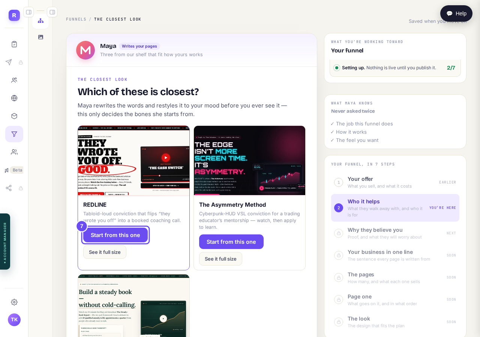Click the step 1 number circle
Viewport: 480px width, 337px height.
pyautogui.click(x=339, y=182)
